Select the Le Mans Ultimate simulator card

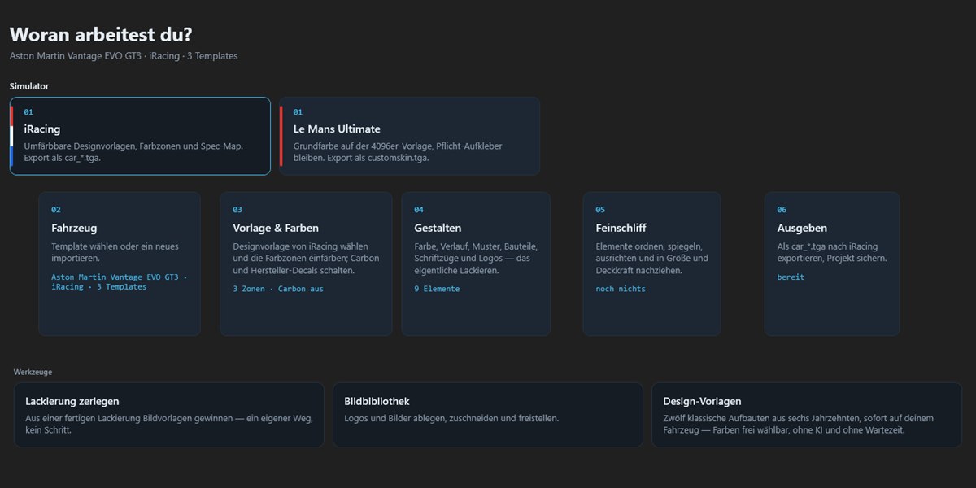pos(409,136)
